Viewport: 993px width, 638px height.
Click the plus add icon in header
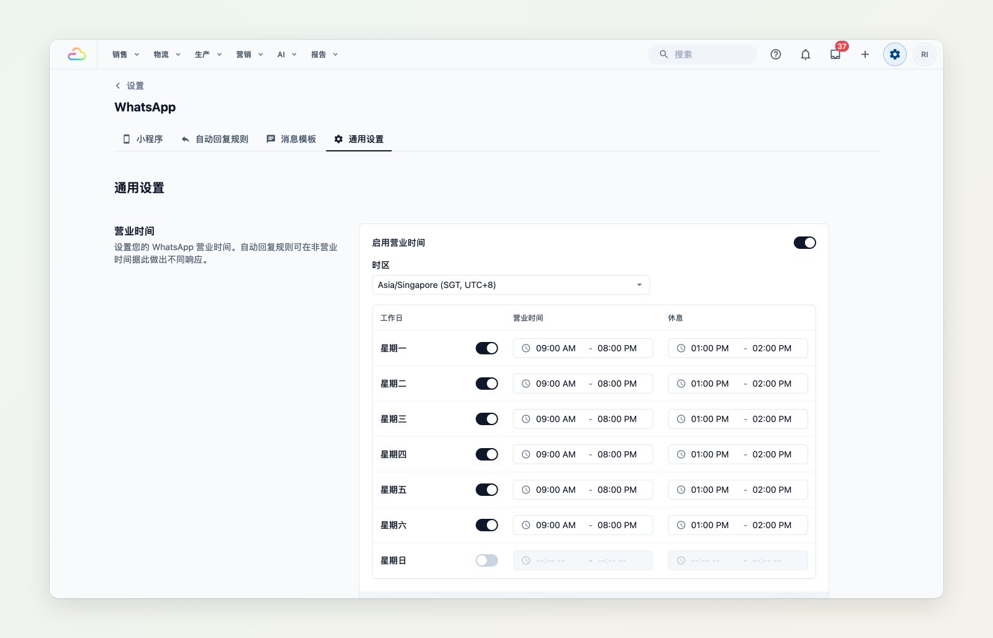tap(865, 55)
